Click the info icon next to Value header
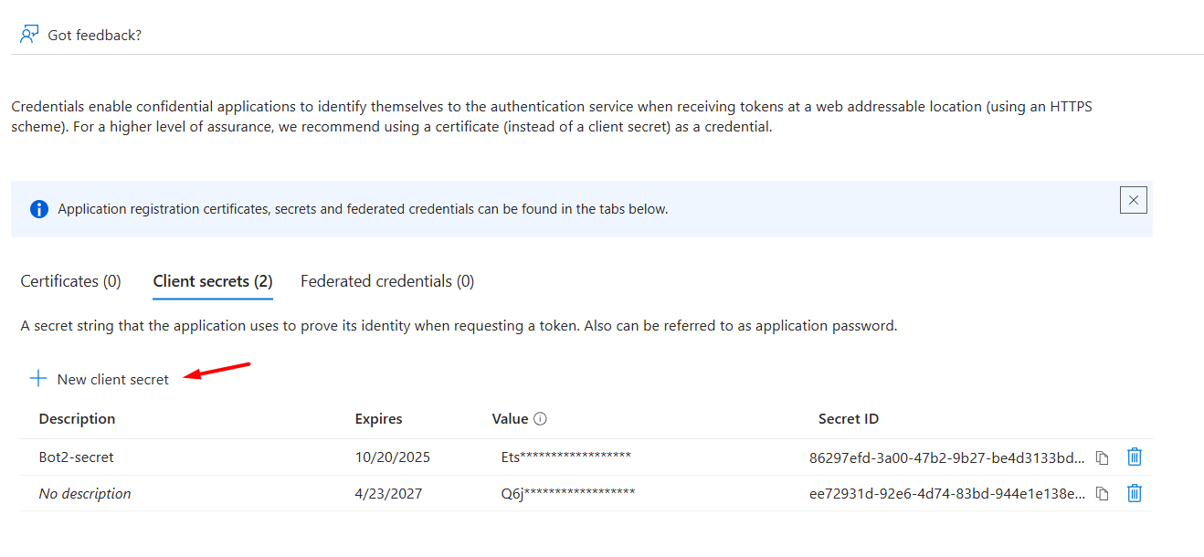Viewport: 1204px width, 557px height. 540,419
